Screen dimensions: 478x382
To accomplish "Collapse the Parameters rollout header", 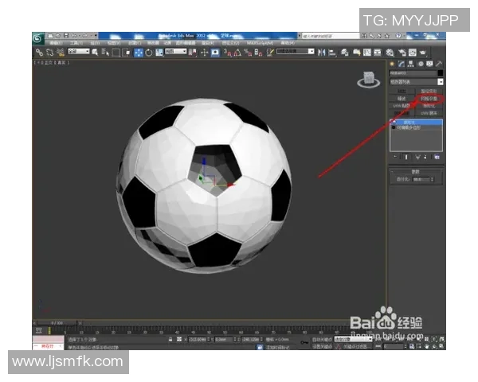I will tap(416, 170).
